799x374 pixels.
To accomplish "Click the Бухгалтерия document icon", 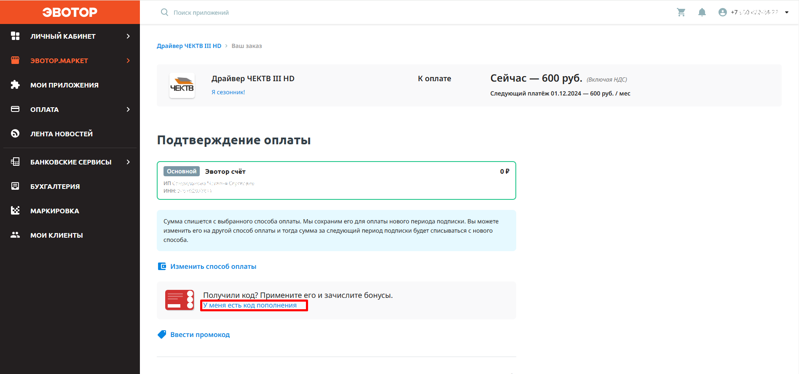I will pos(15,186).
